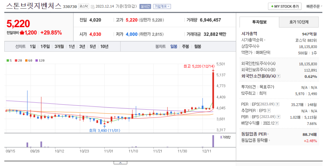Click the 동일업종 PER value 88.74배
The width and height of the screenshot is (324, 166).
click(310, 134)
